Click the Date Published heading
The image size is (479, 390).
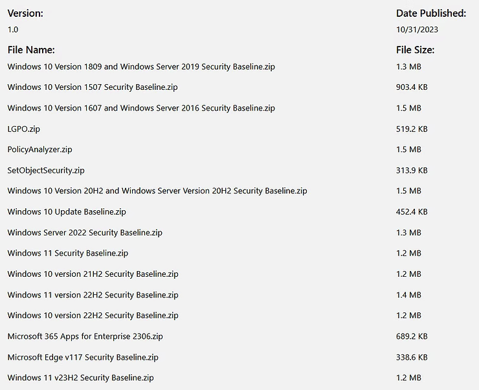click(431, 14)
